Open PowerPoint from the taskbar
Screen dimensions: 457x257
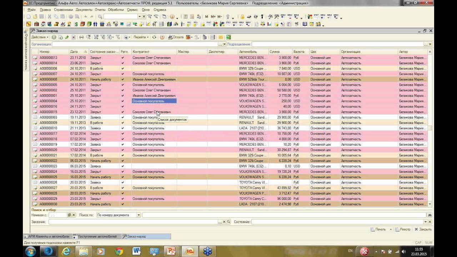tap(172, 251)
